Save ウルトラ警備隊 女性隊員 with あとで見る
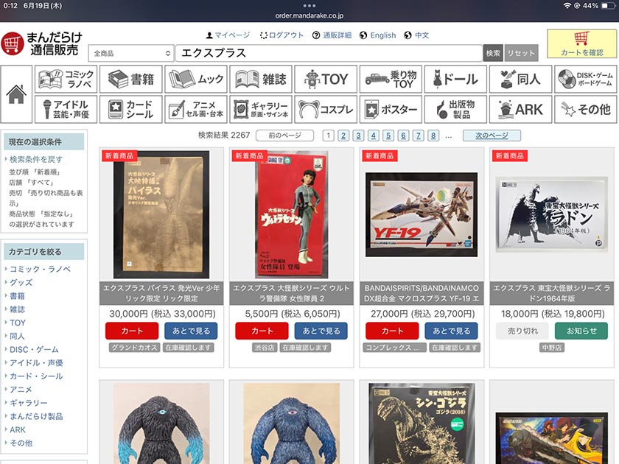This screenshot has height=464, width=619. (321, 331)
